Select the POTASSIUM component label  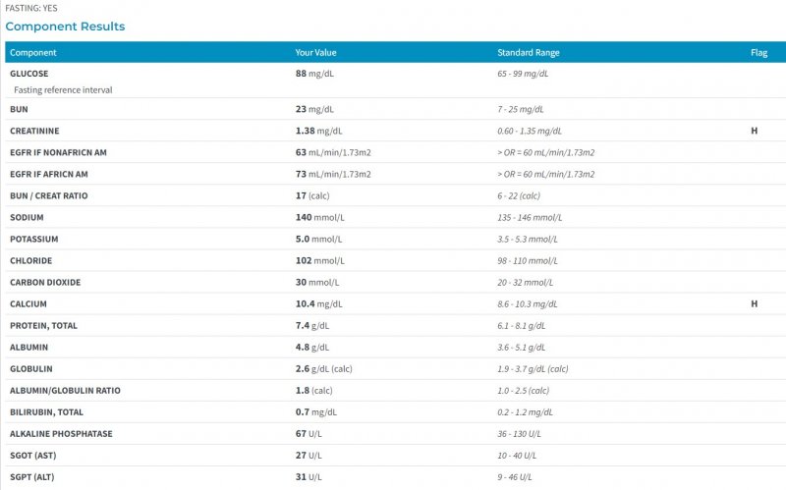tap(34, 239)
